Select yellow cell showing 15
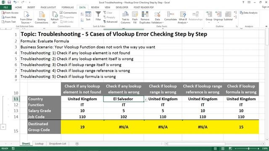 coord(241,127)
